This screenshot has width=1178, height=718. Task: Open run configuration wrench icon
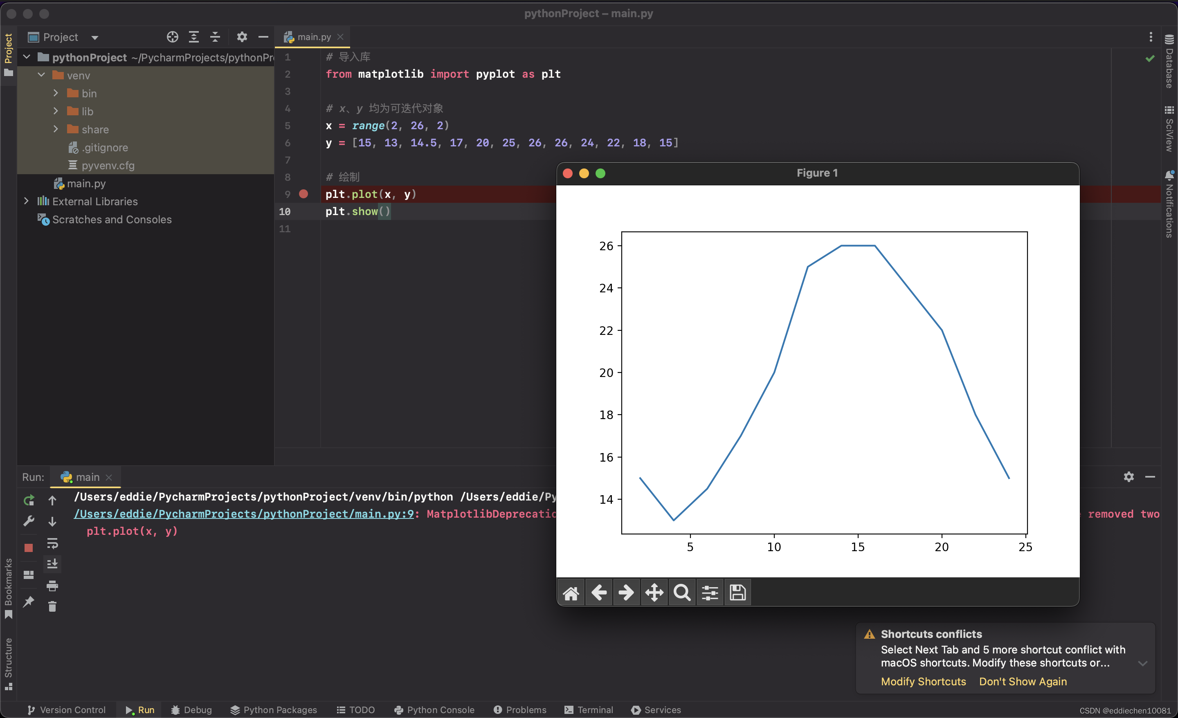[29, 521]
